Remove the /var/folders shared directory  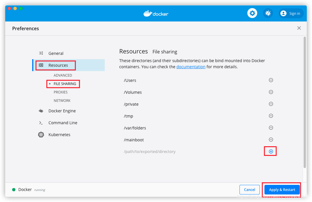pyautogui.click(x=271, y=128)
